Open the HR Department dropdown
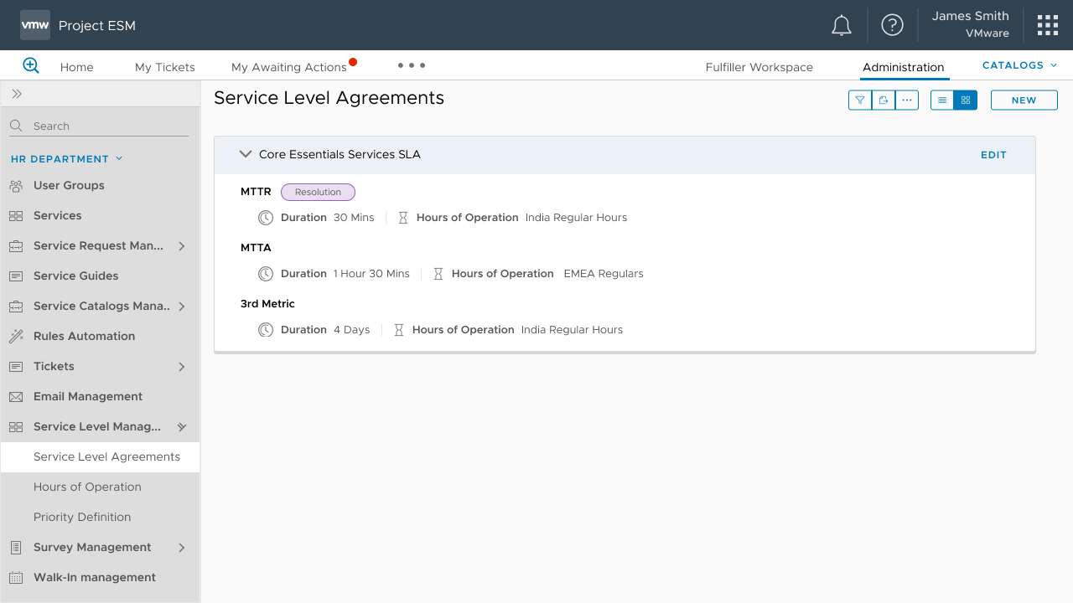1073x603 pixels. click(x=67, y=159)
